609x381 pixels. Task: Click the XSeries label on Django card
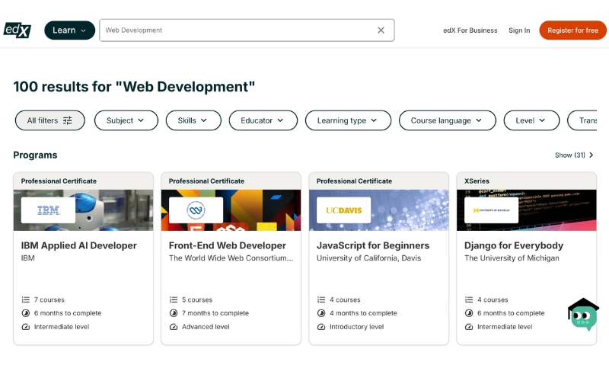click(477, 181)
